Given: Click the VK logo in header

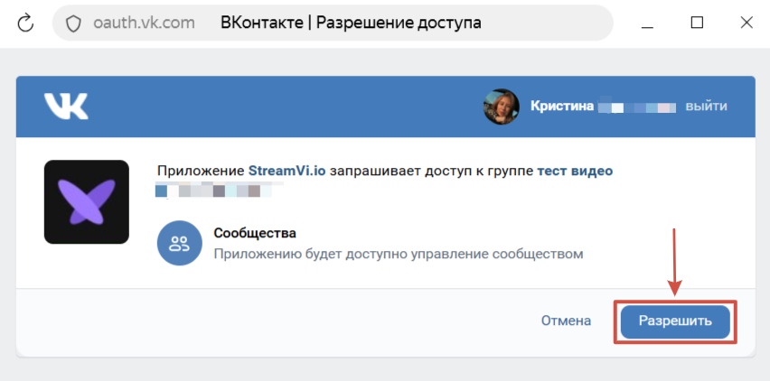Looking at the screenshot, I should (66, 106).
